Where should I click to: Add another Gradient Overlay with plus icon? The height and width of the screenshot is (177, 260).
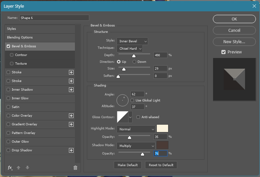71,124
